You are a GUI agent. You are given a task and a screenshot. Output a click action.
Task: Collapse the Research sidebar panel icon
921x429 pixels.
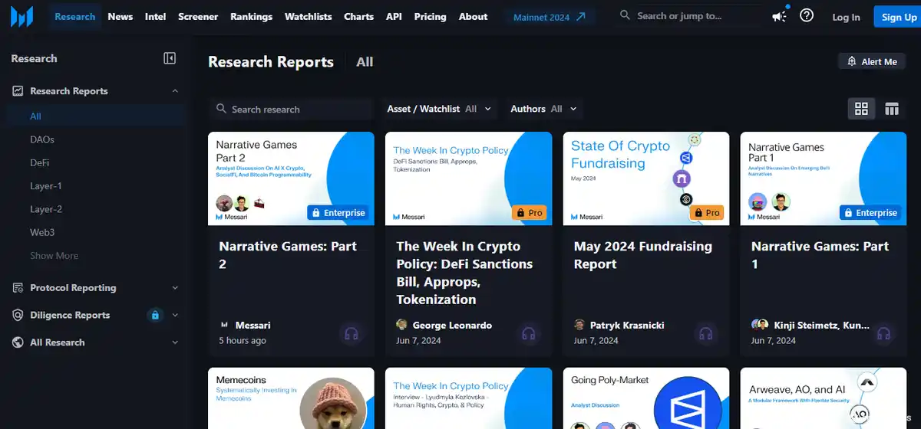click(170, 58)
